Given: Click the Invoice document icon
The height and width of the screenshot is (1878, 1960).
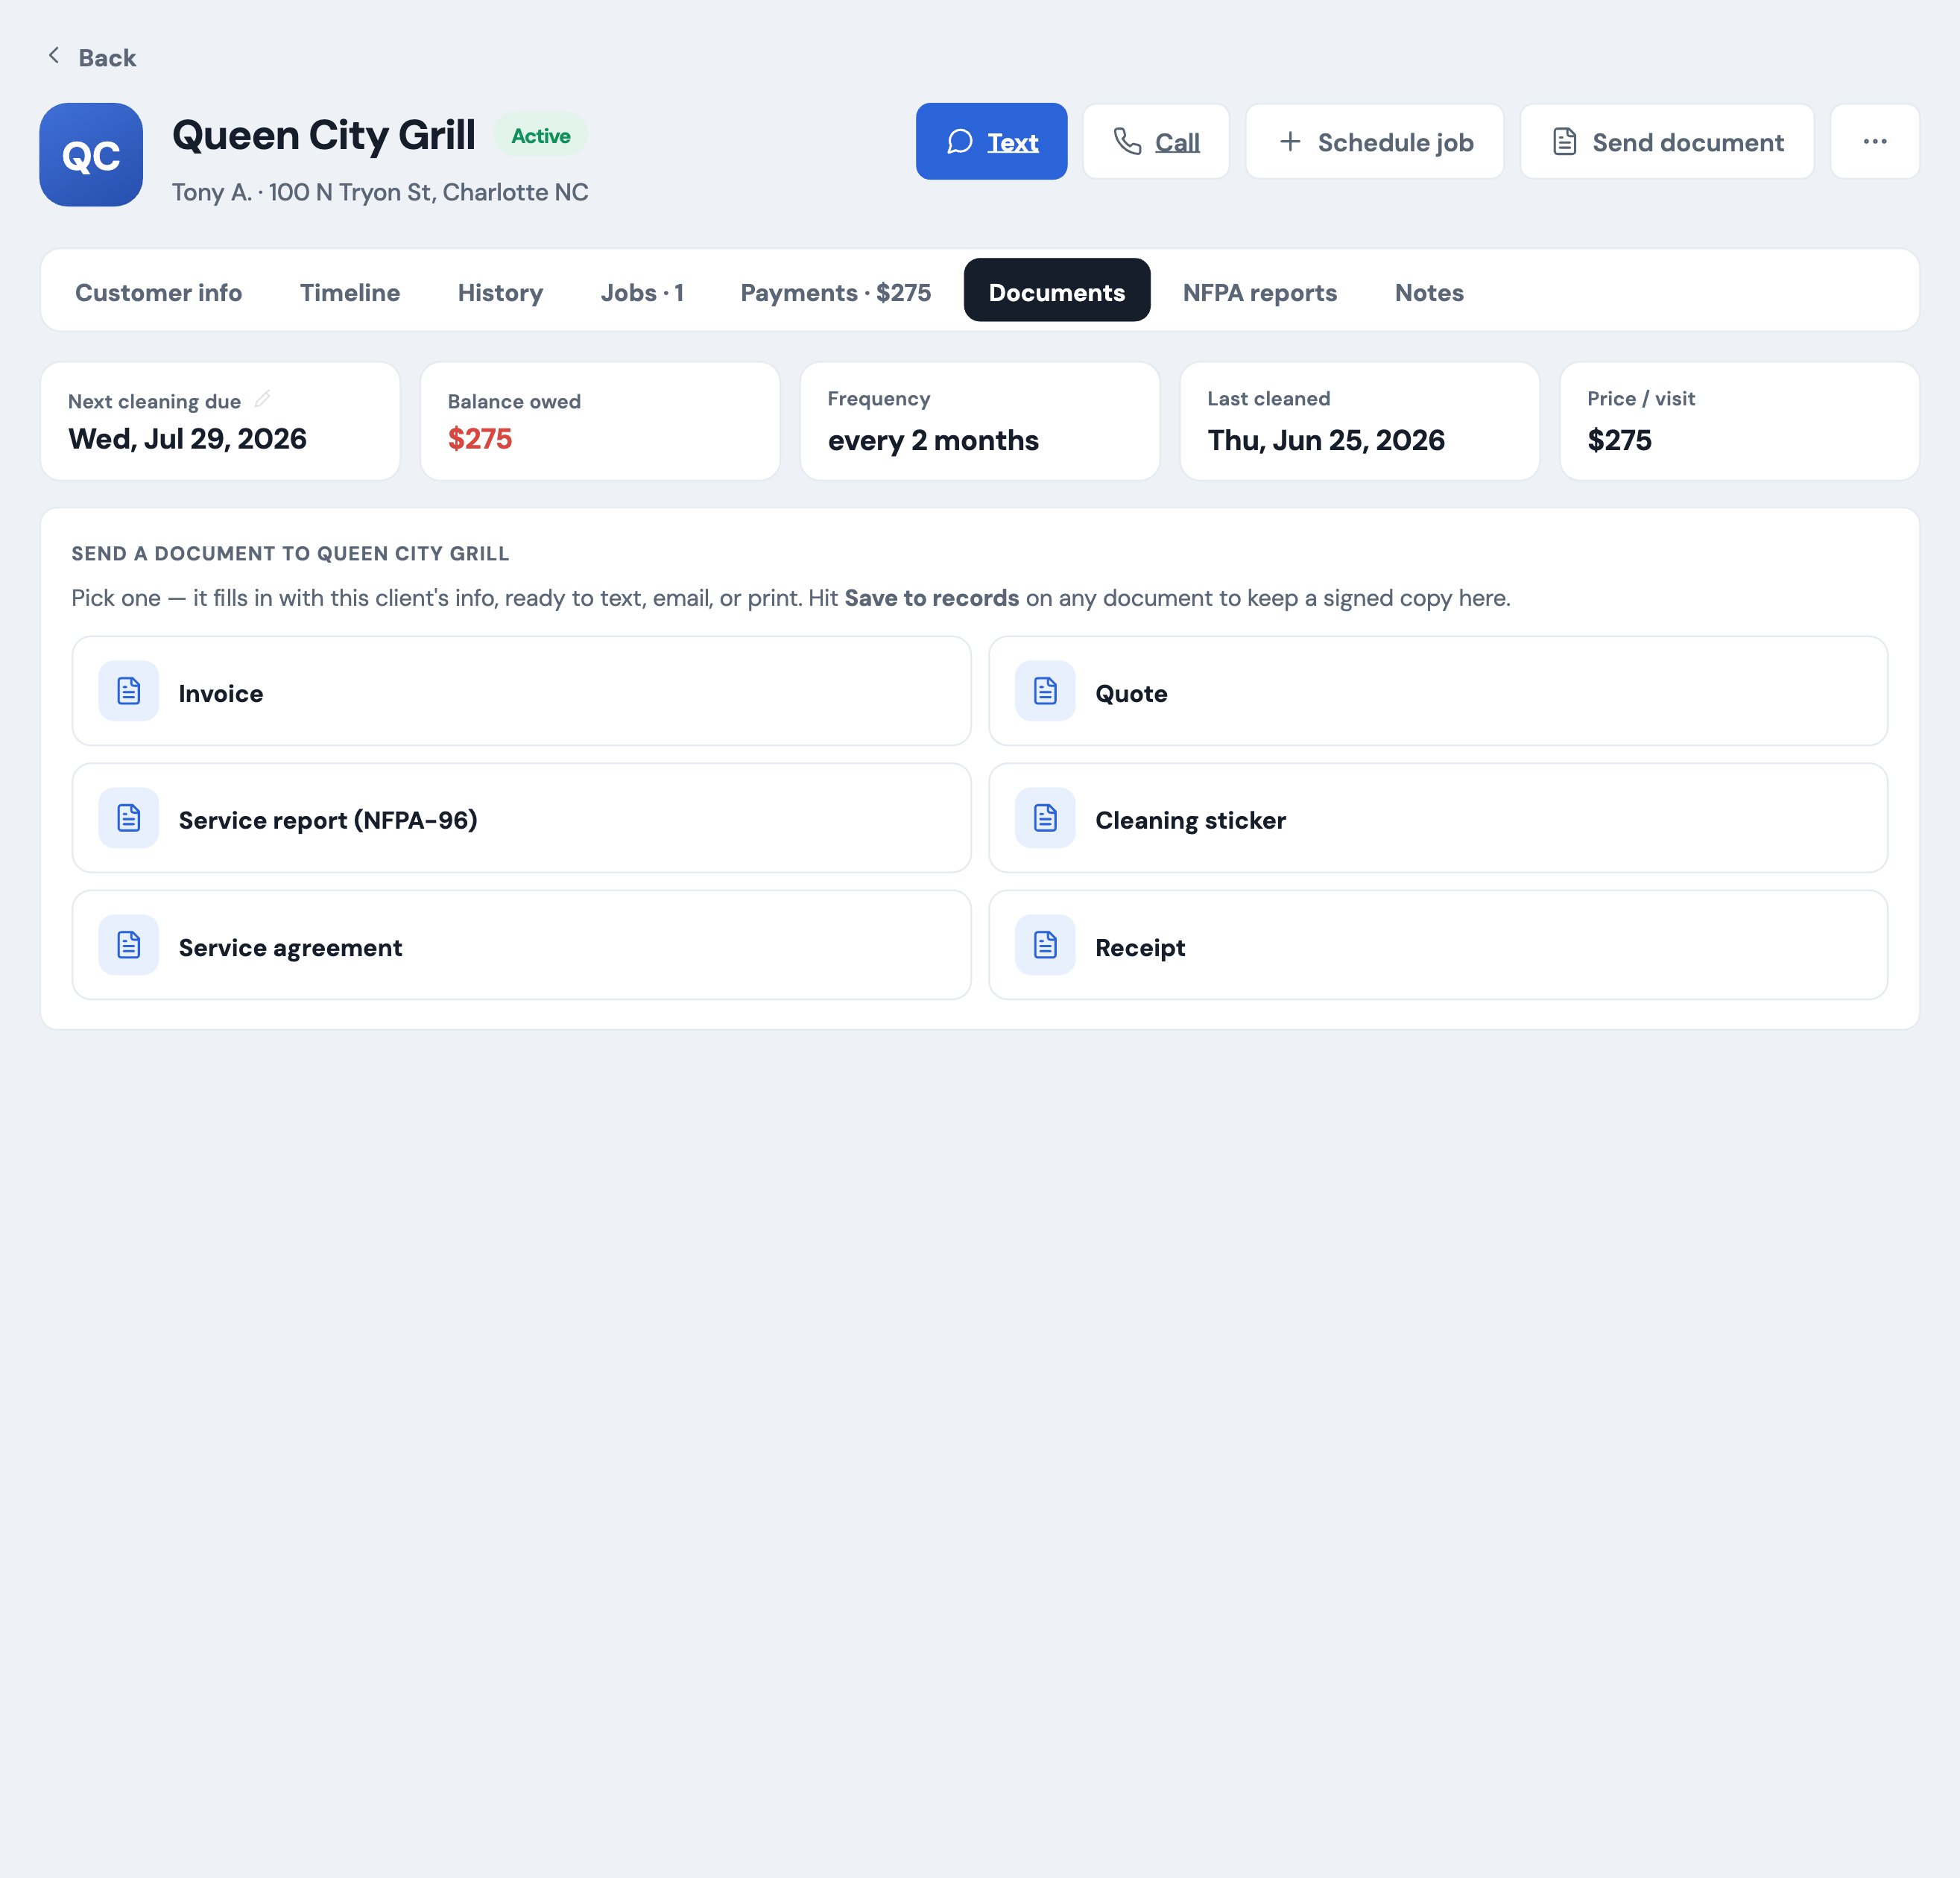Looking at the screenshot, I should [129, 691].
